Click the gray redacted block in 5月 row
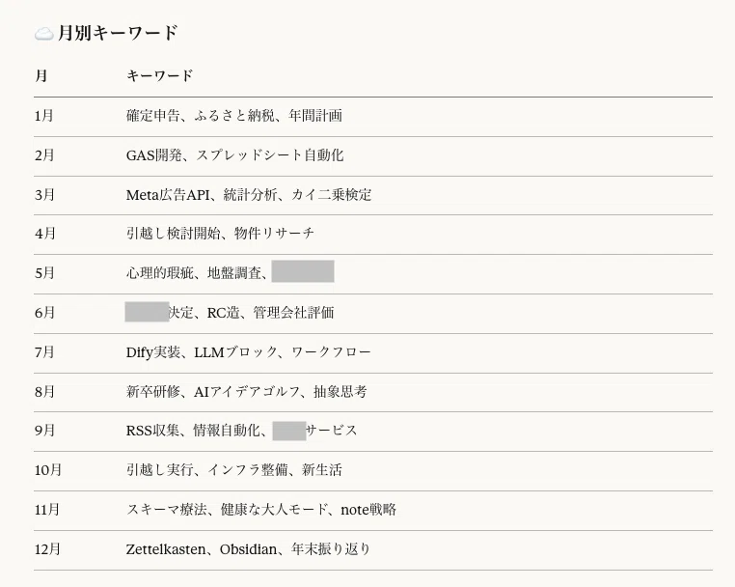 click(x=303, y=271)
